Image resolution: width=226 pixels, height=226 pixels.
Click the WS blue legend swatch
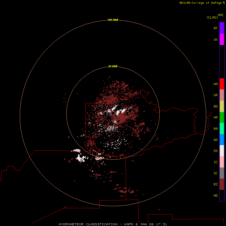pos(222,140)
